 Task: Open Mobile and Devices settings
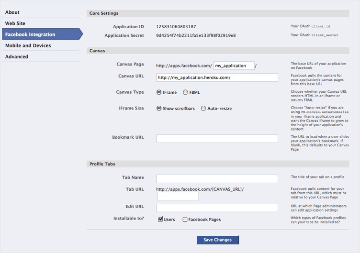[28, 45]
